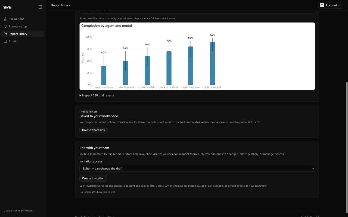348x217 pixels.
Task: Open Studio via its layout icon
Action: click(5, 41)
